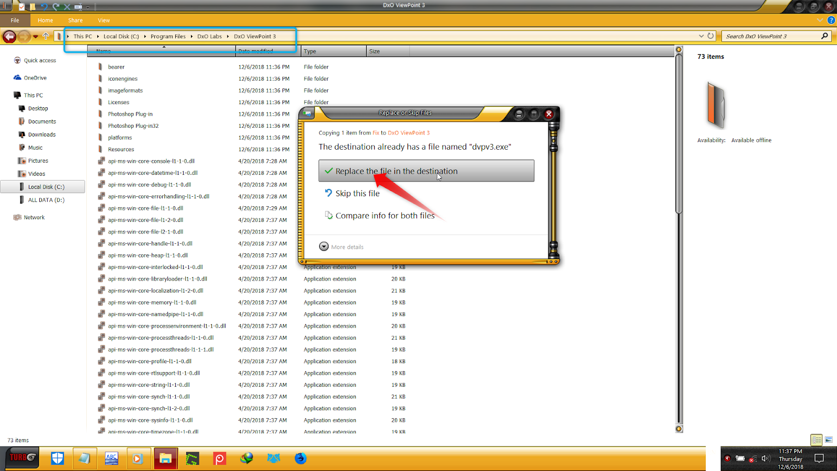Click the Properties icon in quick access toolbar
This screenshot has width=837, height=471.
[21, 7]
